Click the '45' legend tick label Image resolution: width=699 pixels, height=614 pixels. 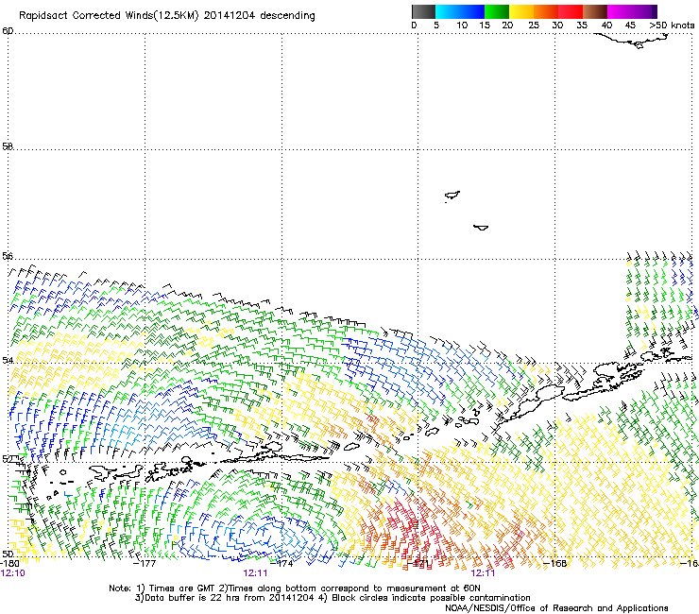(630, 25)
